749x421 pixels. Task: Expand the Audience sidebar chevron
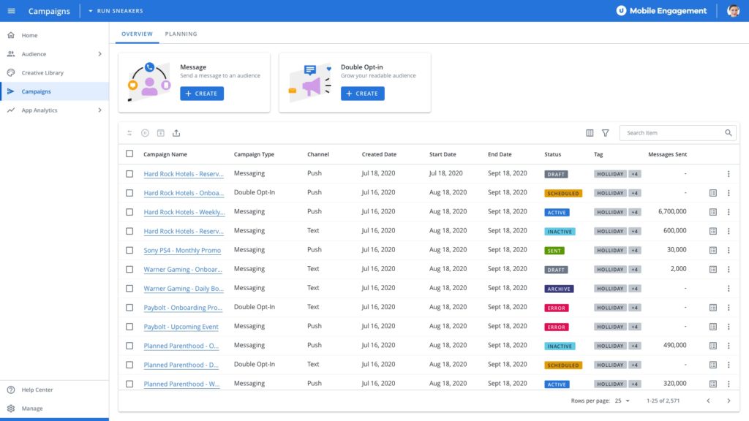coord(99,54)
